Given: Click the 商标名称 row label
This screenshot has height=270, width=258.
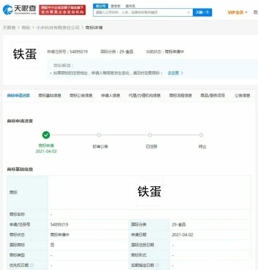Looking at the screenshot, I should tap(17, 214).
